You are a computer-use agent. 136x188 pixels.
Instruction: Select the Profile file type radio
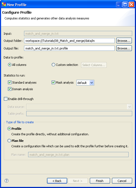[x=9, y=129]
